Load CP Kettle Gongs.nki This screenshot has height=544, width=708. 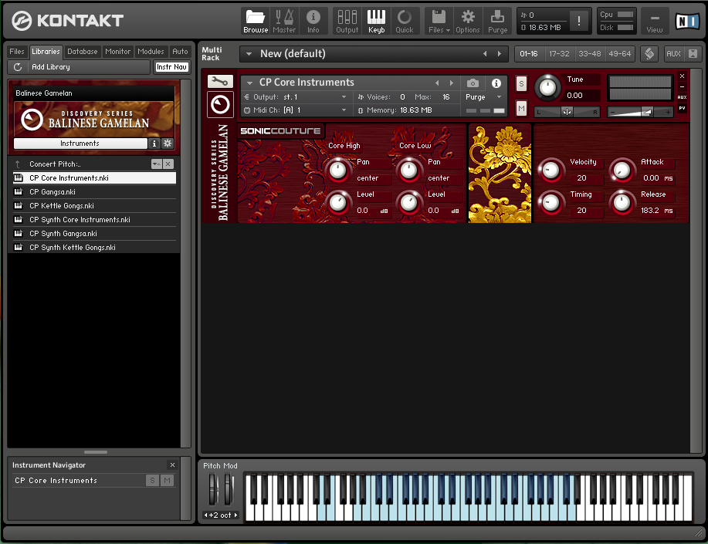pyautogui.click(x=94, y=206)
